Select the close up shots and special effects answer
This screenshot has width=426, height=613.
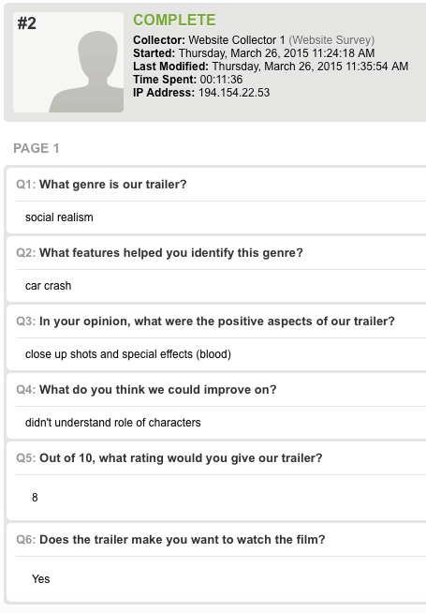point(128,354)
